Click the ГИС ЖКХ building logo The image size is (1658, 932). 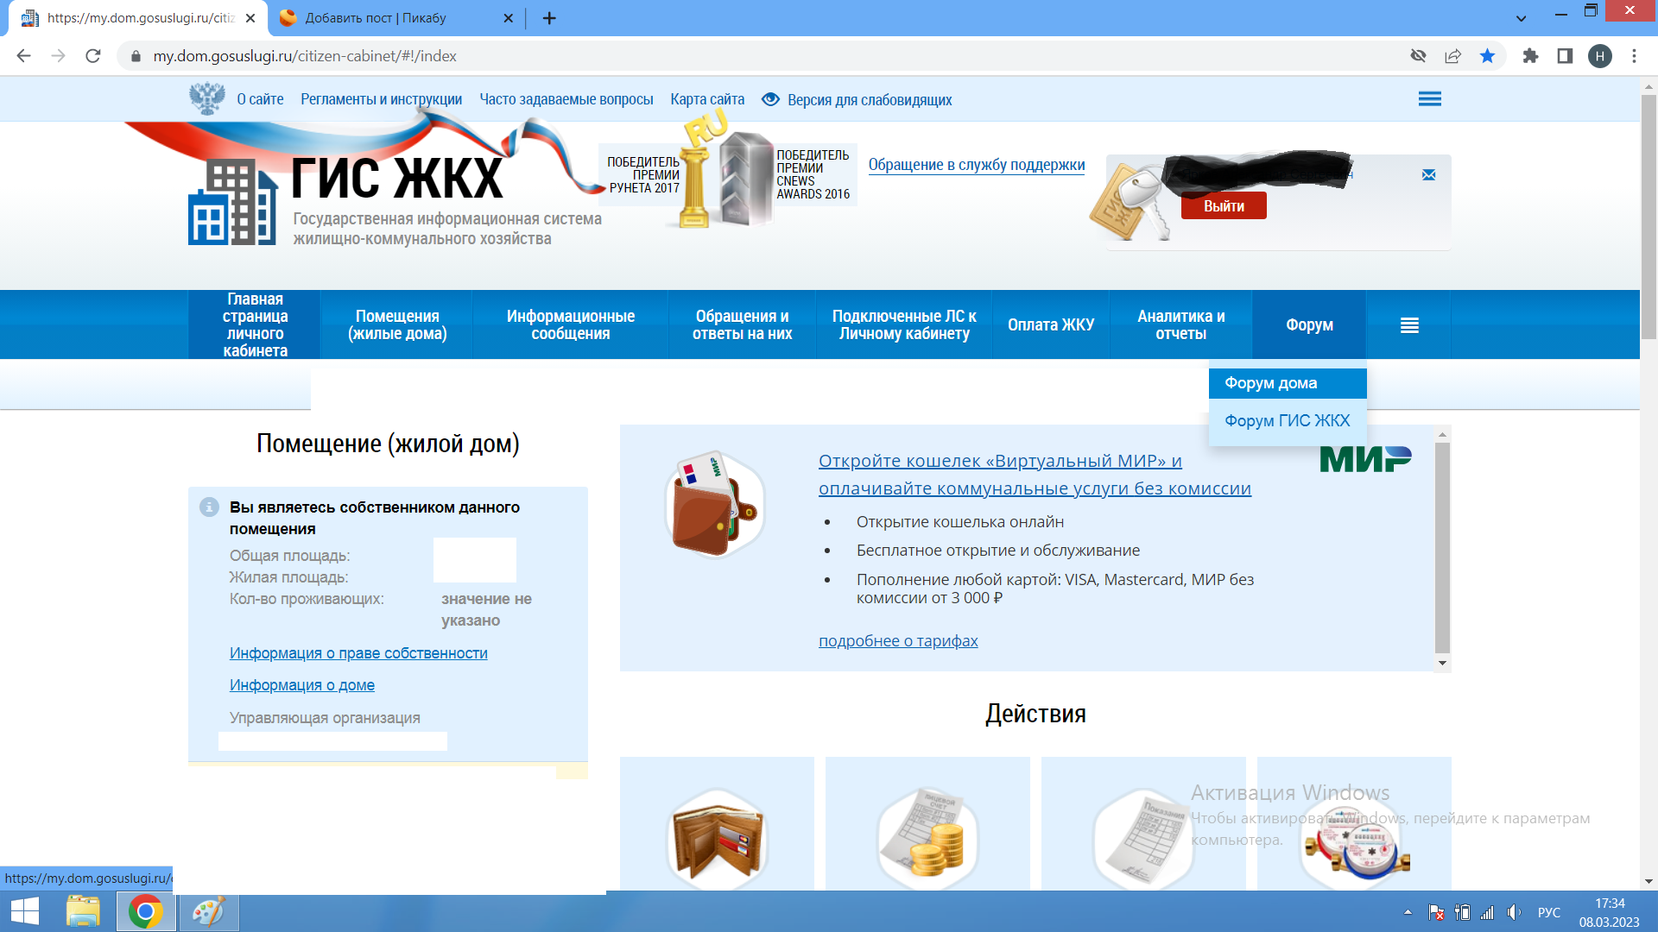[233, 203]
